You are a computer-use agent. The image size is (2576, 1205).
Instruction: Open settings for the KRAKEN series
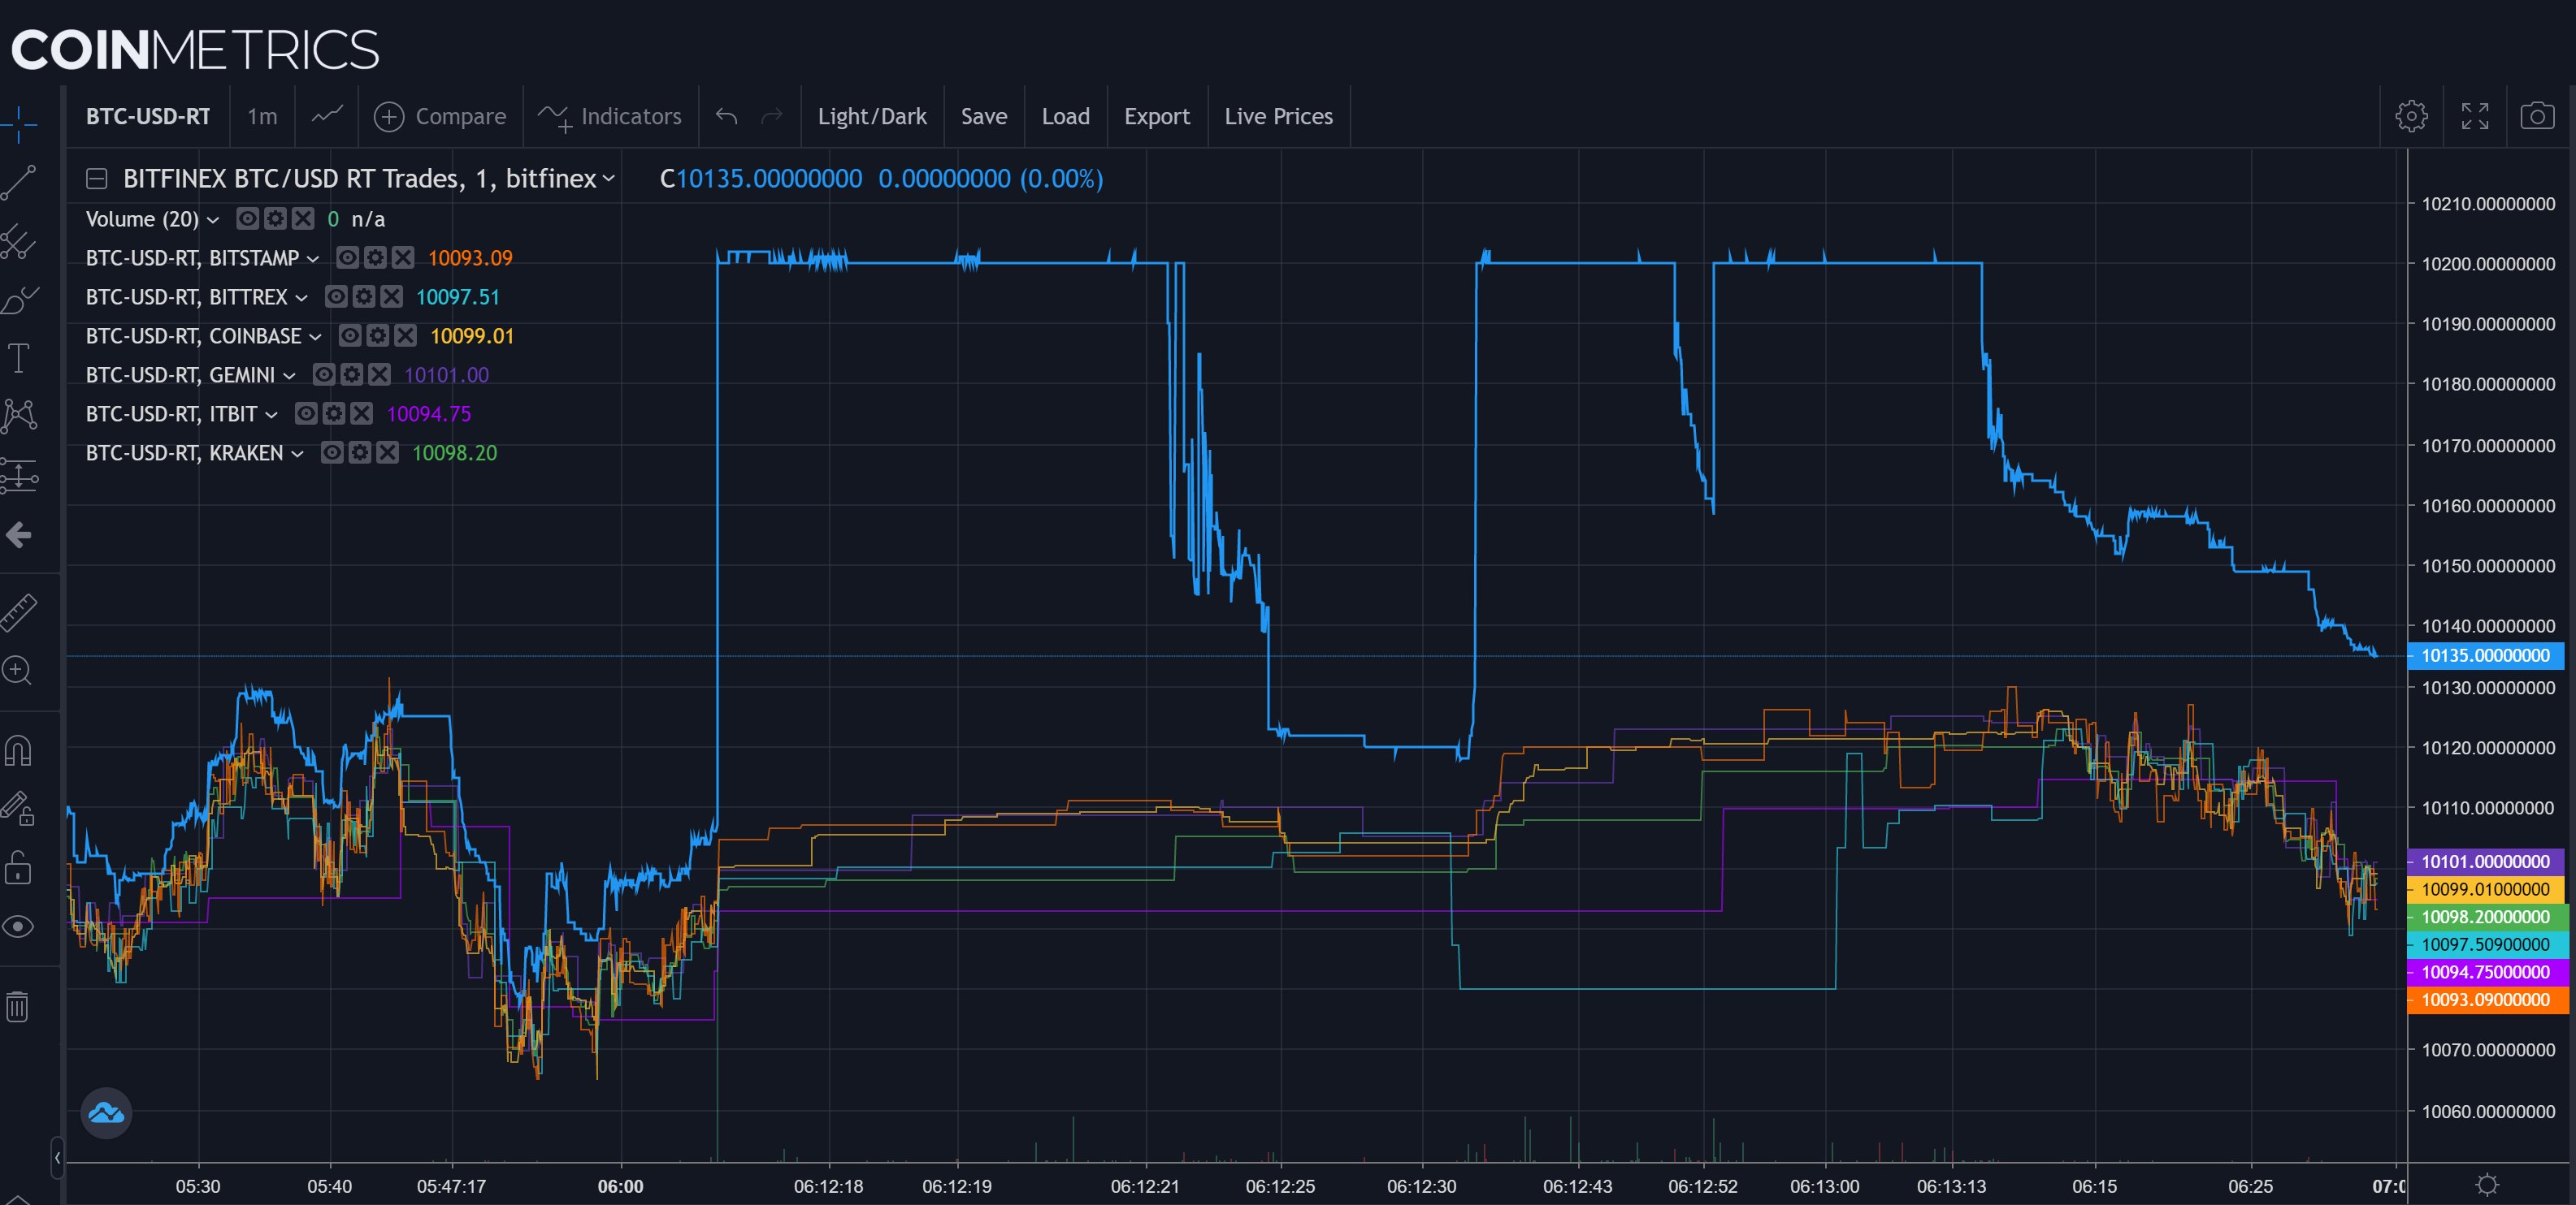(360, 452)
